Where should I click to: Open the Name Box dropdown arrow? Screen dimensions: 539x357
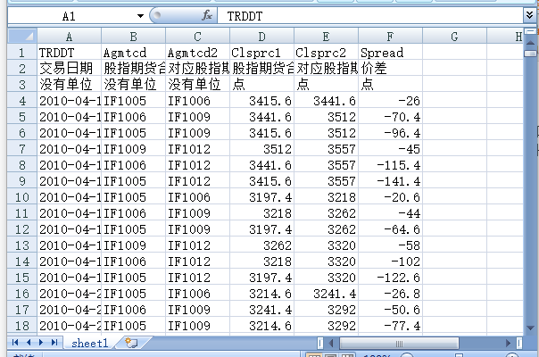coord(140,16)
